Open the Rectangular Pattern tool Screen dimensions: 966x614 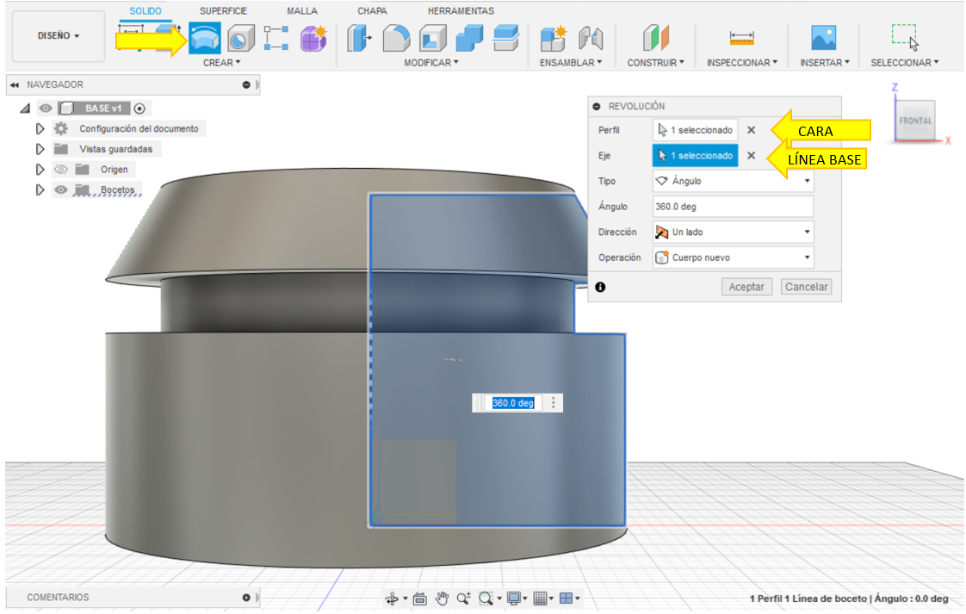(276, 38)
